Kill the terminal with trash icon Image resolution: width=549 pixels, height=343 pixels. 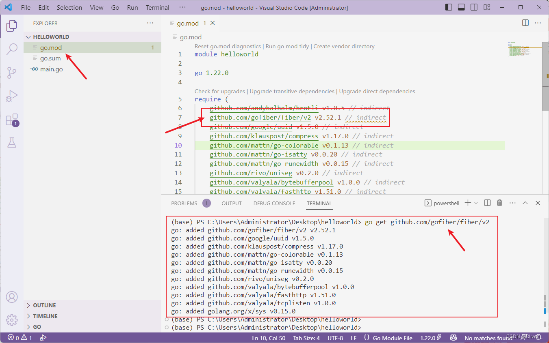[500, 203]
